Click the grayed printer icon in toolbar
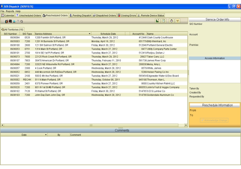The height and width of the screenshot is (169, 241). pos(18,21)
